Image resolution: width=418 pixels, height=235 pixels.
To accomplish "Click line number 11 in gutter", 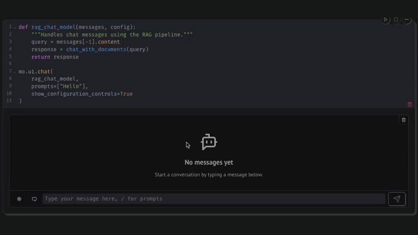I will pyautogui.click(x=9, y=101).
